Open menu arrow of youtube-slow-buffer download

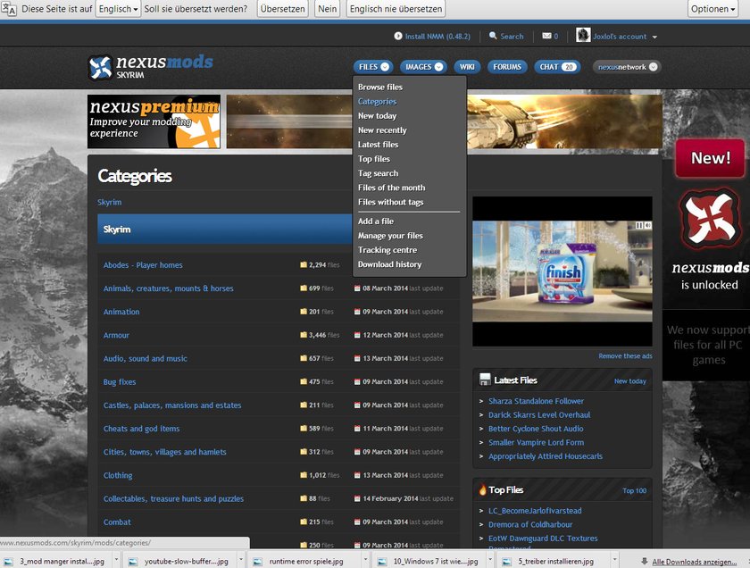pos(240,559)
